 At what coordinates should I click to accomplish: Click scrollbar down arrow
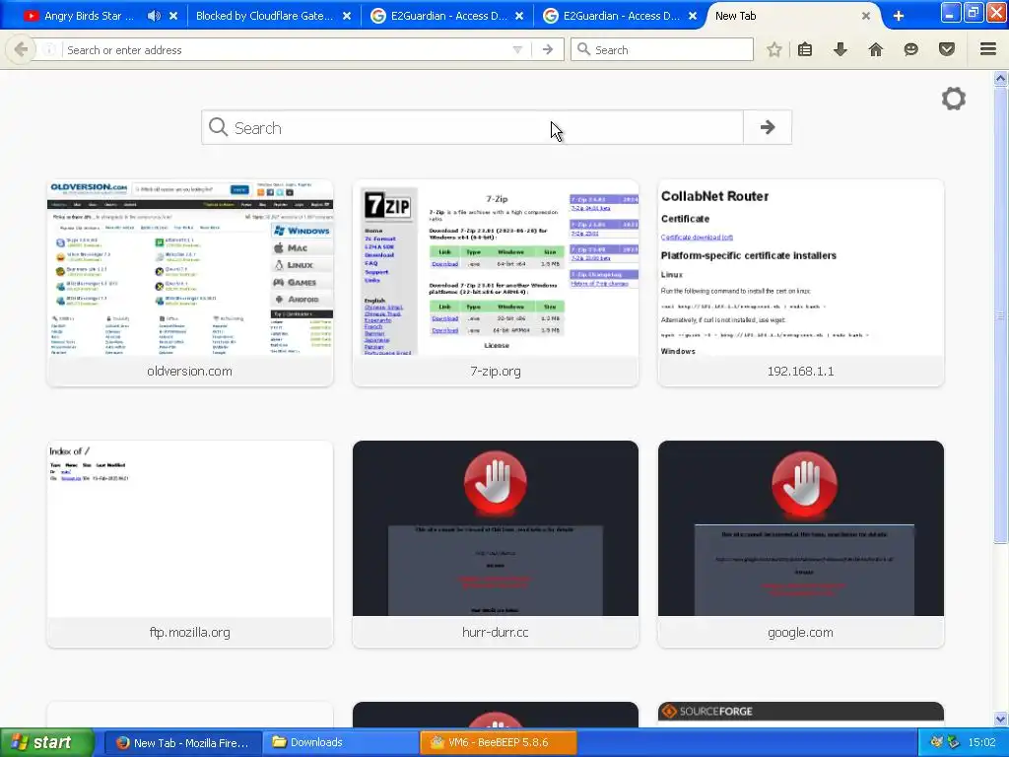tap(1001, 719)
